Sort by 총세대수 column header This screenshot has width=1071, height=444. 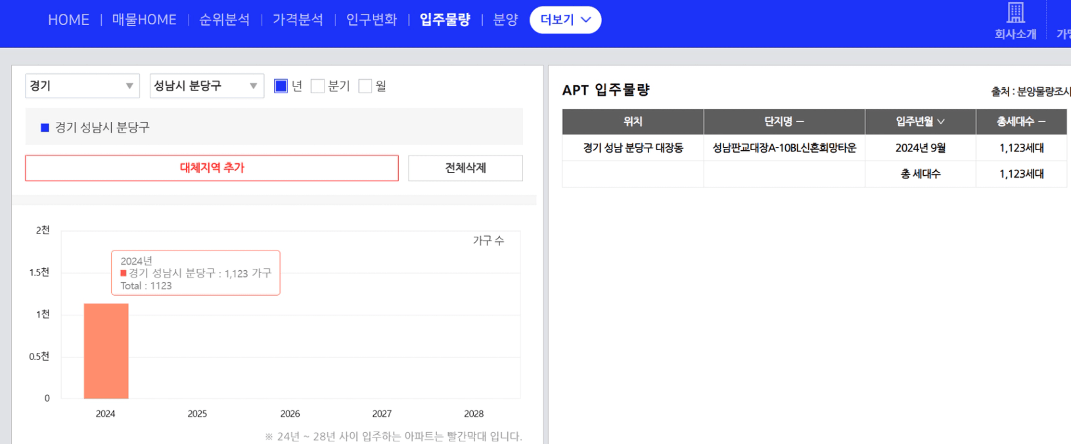tap(1021, 121)
